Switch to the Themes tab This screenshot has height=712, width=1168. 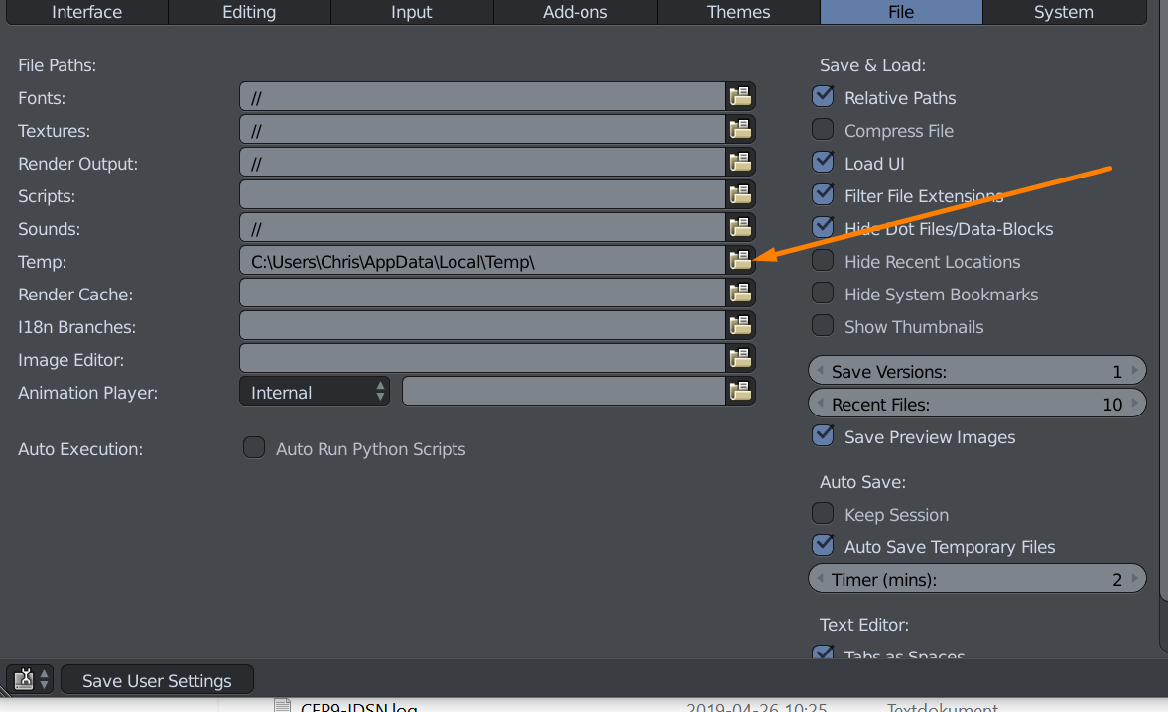tap(738, 12)
